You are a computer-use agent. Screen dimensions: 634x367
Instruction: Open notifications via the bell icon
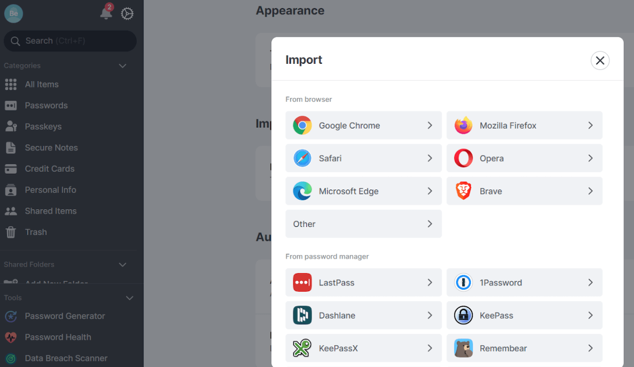point(106,14)
